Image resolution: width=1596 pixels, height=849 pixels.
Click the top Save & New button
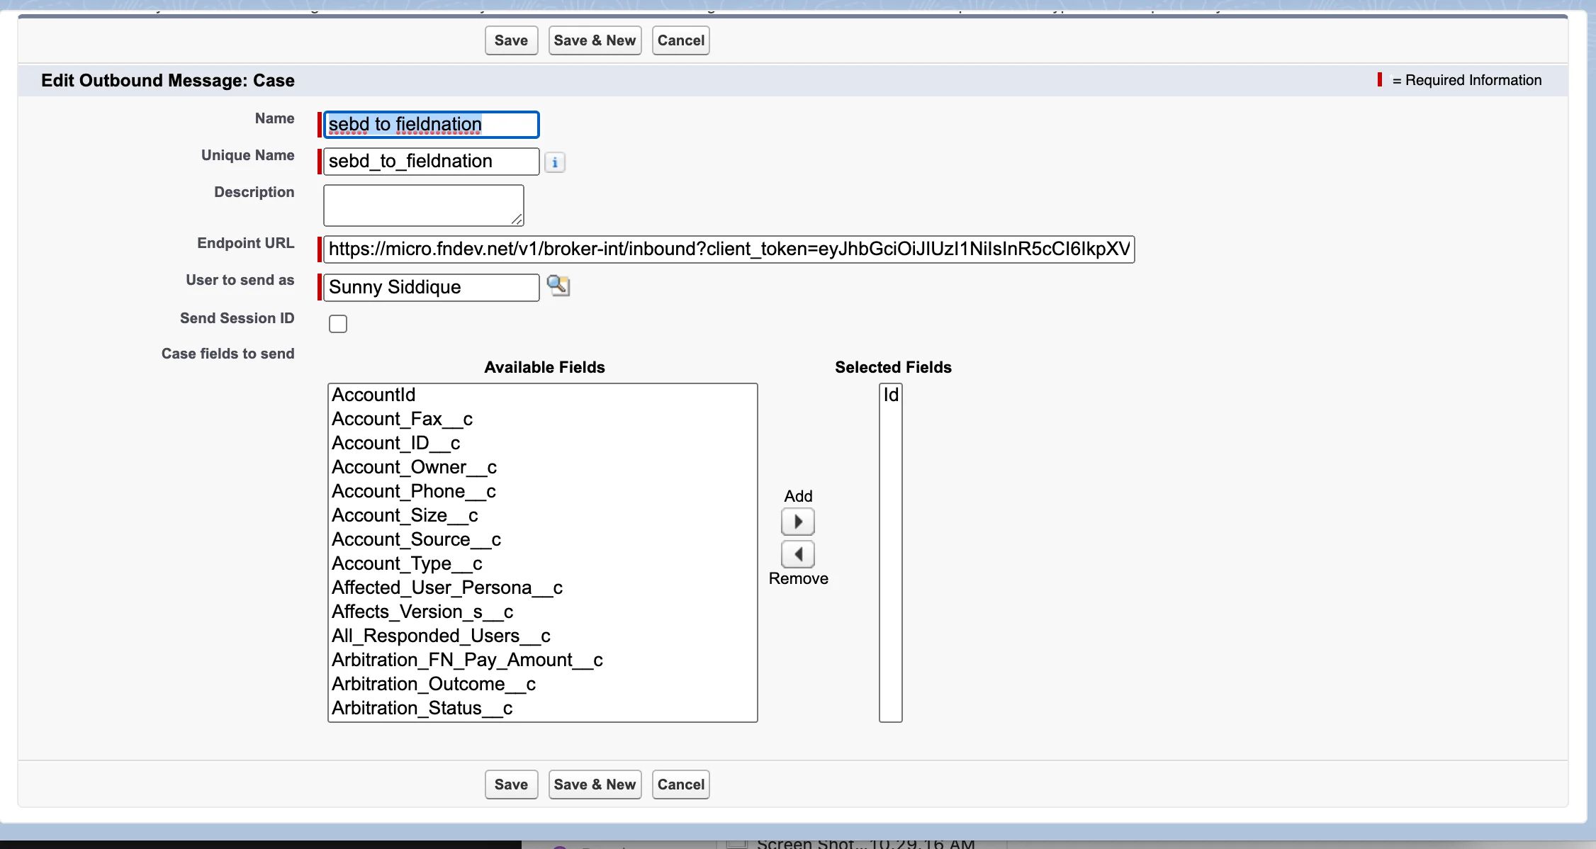[x=595, y=40]
